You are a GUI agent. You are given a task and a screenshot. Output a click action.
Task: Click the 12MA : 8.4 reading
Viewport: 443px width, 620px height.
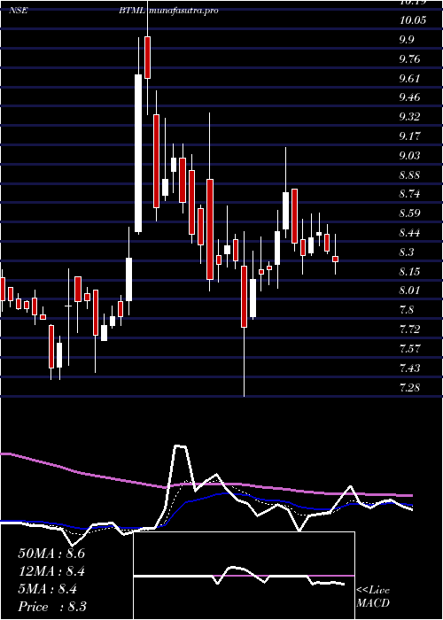click(51, 571)
